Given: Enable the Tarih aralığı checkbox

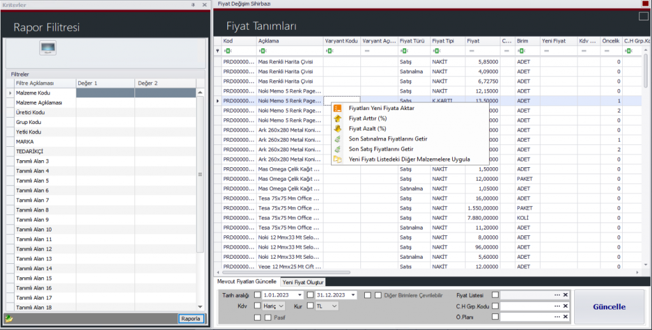Looking at the screenshot, I should pyautogui.click(x=257, y=295).
